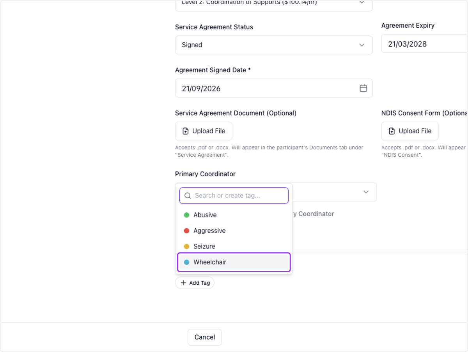Click the file icon on NDIS Consent upload
The image size is (468, 352).
pos(392,131)
